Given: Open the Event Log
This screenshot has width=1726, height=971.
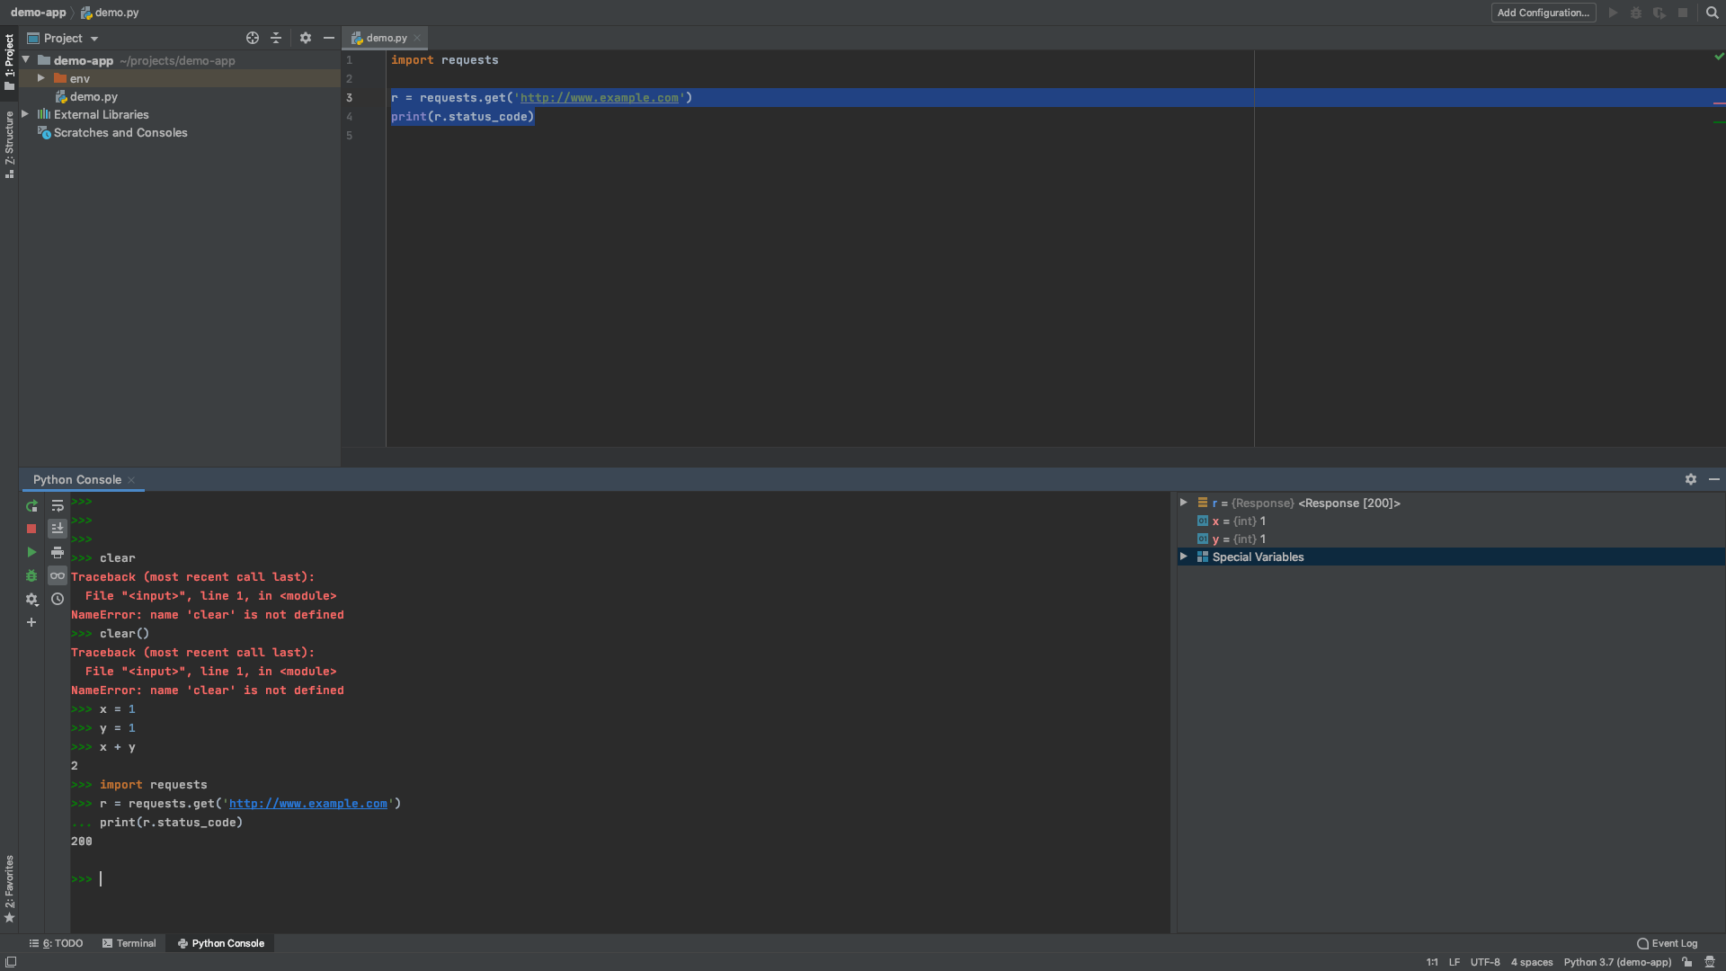Looking at the screenshot, I should tap(1668, 943).
